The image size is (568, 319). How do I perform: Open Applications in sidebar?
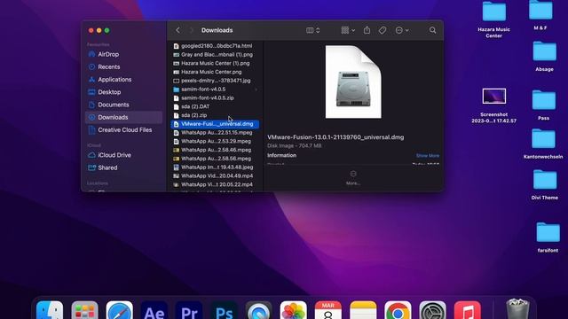coord(123,80)
